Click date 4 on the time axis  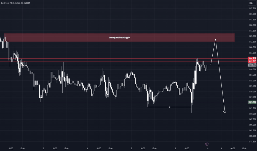point(87,149)
